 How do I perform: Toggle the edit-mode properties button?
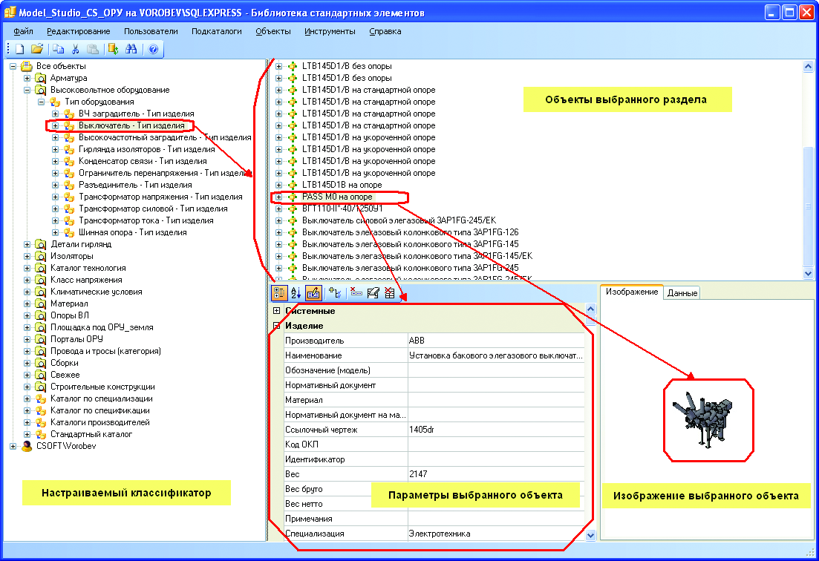pos(313,293)
